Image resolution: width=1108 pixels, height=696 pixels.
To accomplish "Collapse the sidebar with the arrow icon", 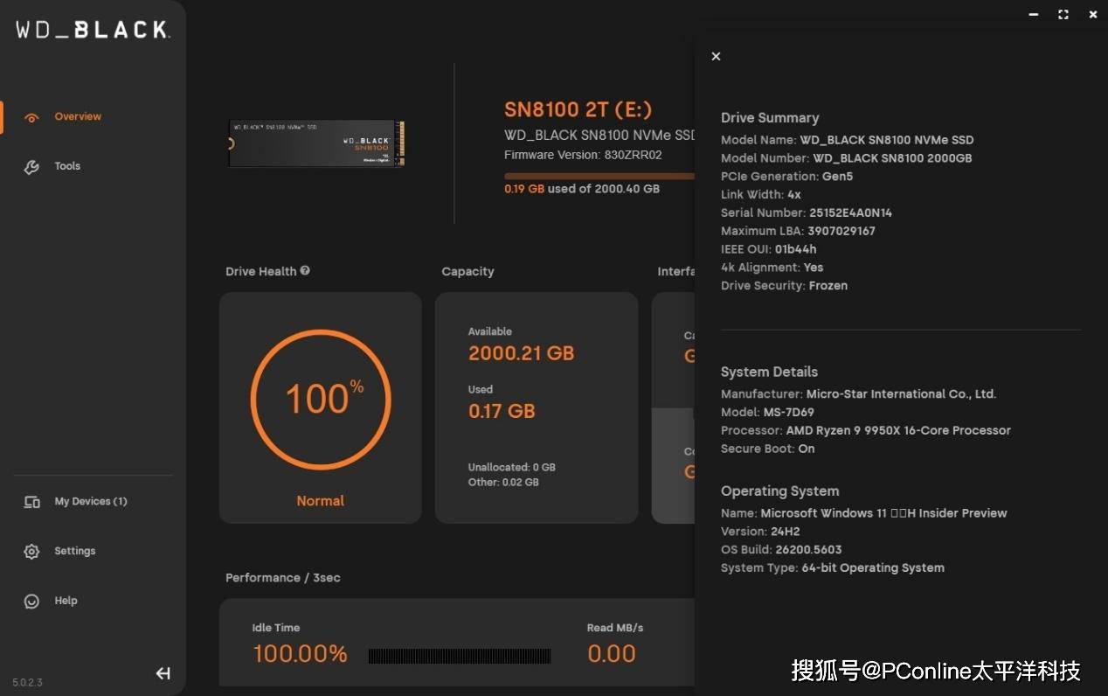I will tap(163, 673).
